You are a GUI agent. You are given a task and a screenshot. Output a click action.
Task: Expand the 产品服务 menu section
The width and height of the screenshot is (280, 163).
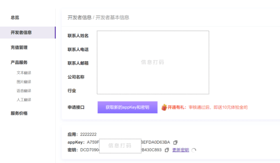tap(19, 63)
